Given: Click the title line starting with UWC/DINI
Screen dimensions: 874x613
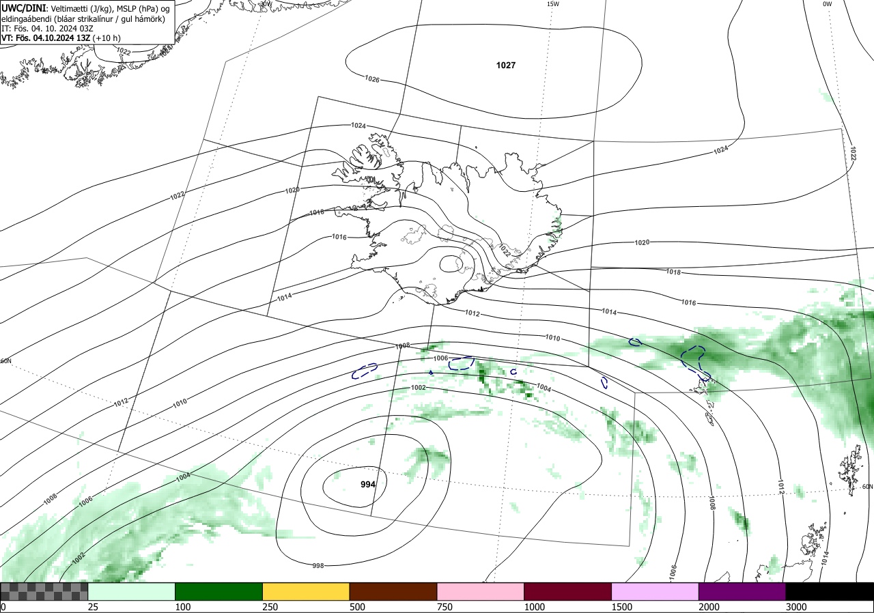Looking at the screenshot, I should 85,8.
